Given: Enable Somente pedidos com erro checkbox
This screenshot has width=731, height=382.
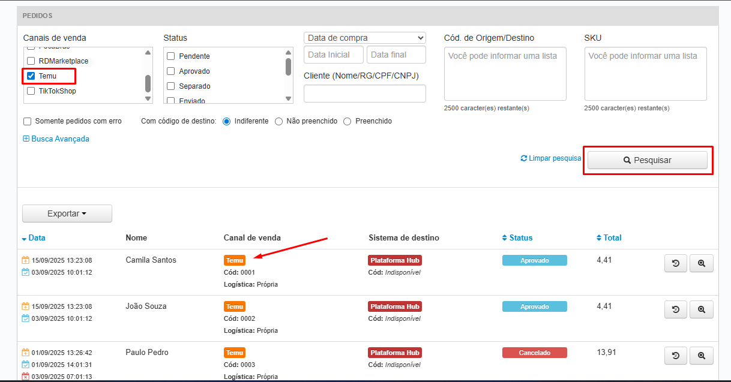Looking at the screenshot, I should click(x=28, y=121).
